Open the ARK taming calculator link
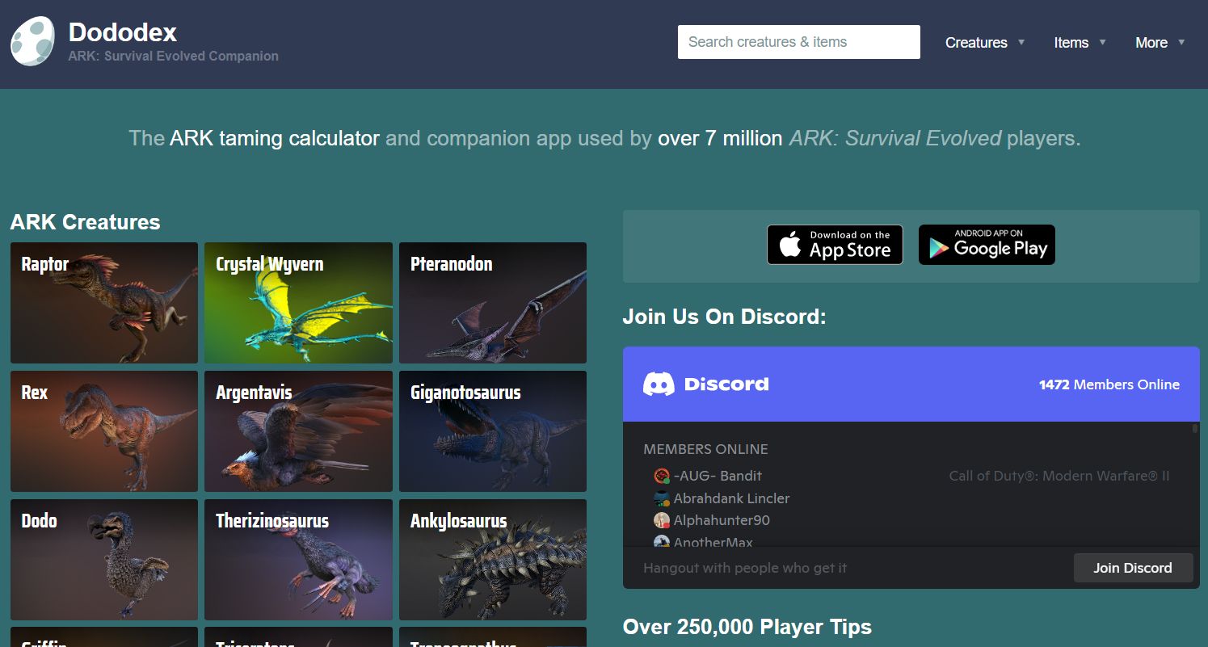 pos(275,138)
